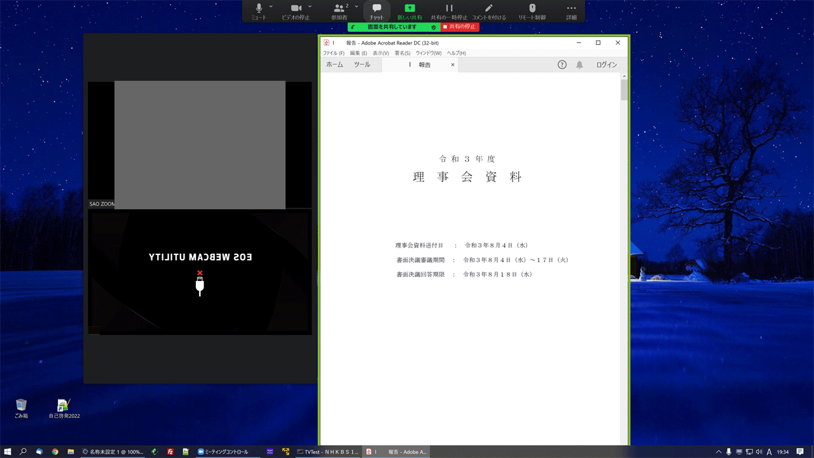Image resolution: width=814 pixels, height=458 pixels.
Task: Open the ウィンドウ(W) menu in Acrobat
Action: [429, 53]
